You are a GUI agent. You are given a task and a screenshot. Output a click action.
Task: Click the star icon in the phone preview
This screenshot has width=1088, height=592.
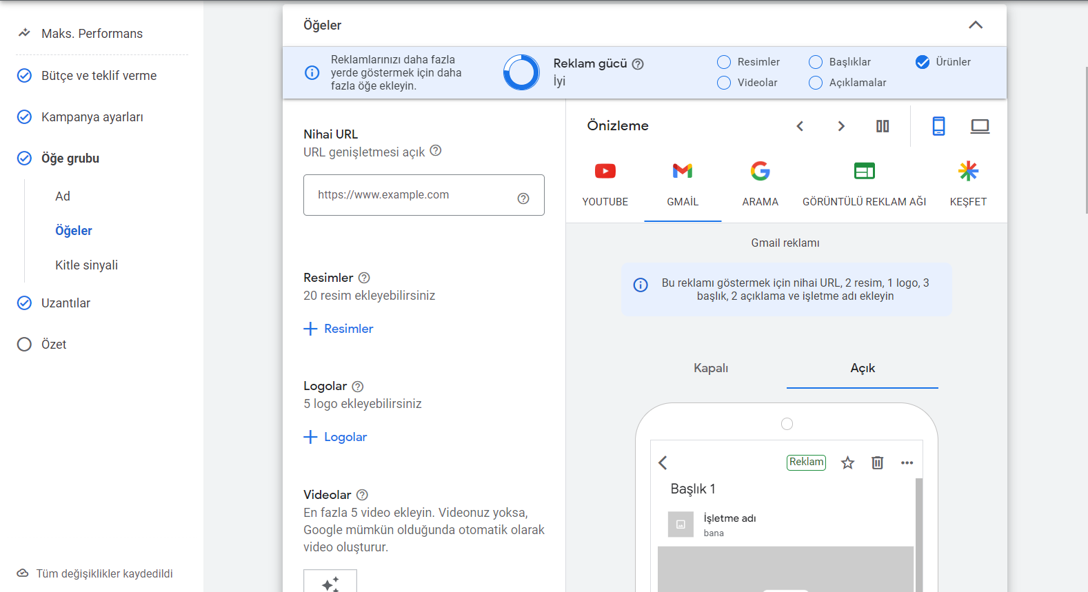point(847,463)
